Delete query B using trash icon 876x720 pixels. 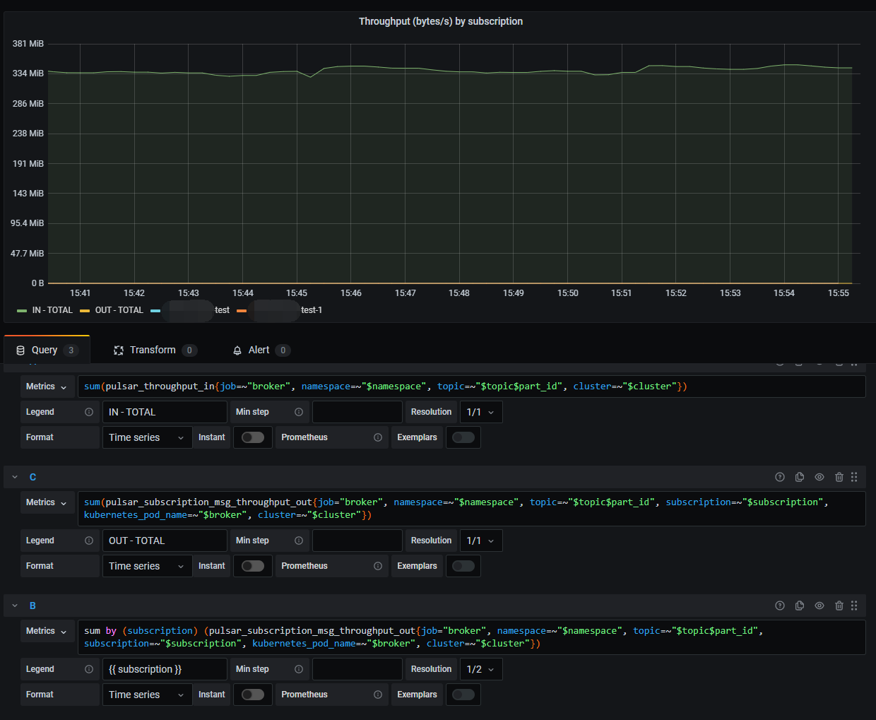(x=839, y=606)
